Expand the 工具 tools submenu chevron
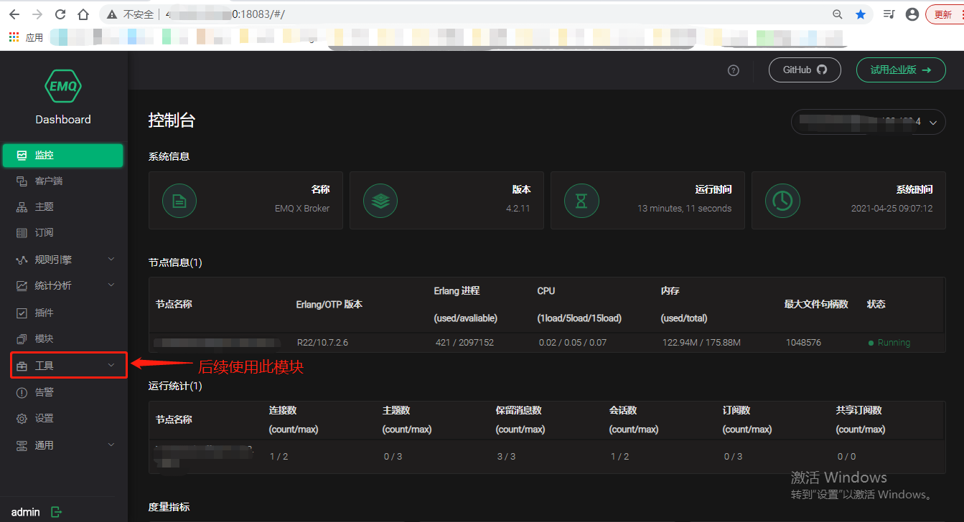The image size is (964, 522). pyautogui.click(x=111, y=365)
